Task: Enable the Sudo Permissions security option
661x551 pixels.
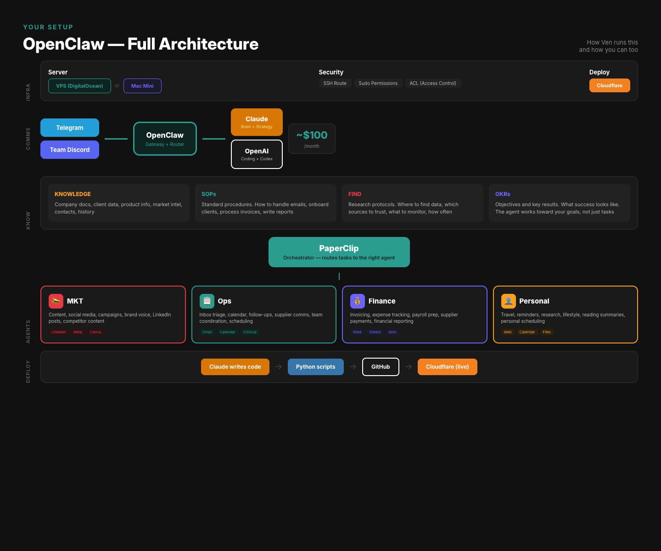Action: (378, 83)
